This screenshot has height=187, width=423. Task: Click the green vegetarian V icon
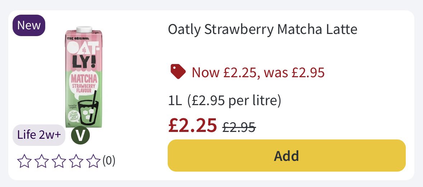80,135
